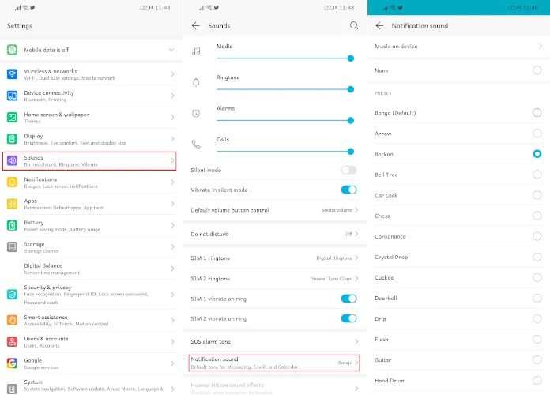Image resolution: width=550 pixels, height=395 pixels.
Task: Toggle SIM 1 vibrate on ring
Action: pyautogui.click(x=348, y=299)
